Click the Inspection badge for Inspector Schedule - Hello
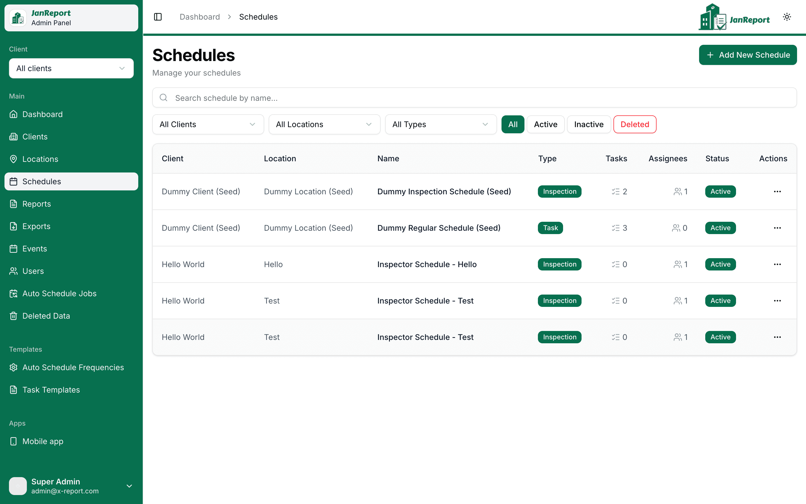Viewport: 806px width, 504px height. (x=559, y=264)
